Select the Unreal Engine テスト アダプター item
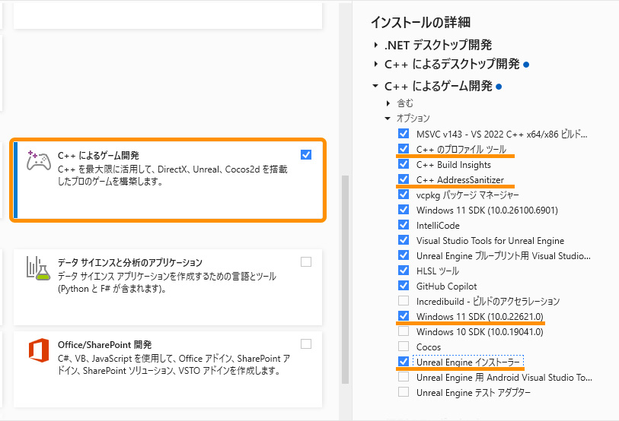 tap(473, 392)
